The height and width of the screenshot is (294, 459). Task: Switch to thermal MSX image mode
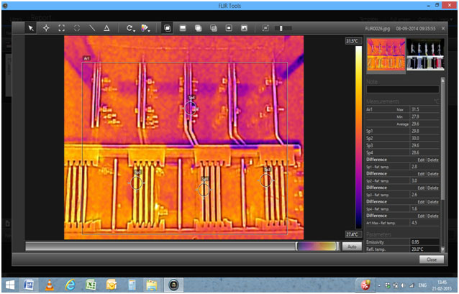coord(168,28)
